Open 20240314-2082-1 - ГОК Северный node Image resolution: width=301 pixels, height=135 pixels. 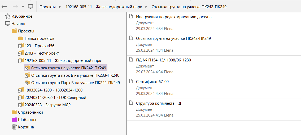55,98
